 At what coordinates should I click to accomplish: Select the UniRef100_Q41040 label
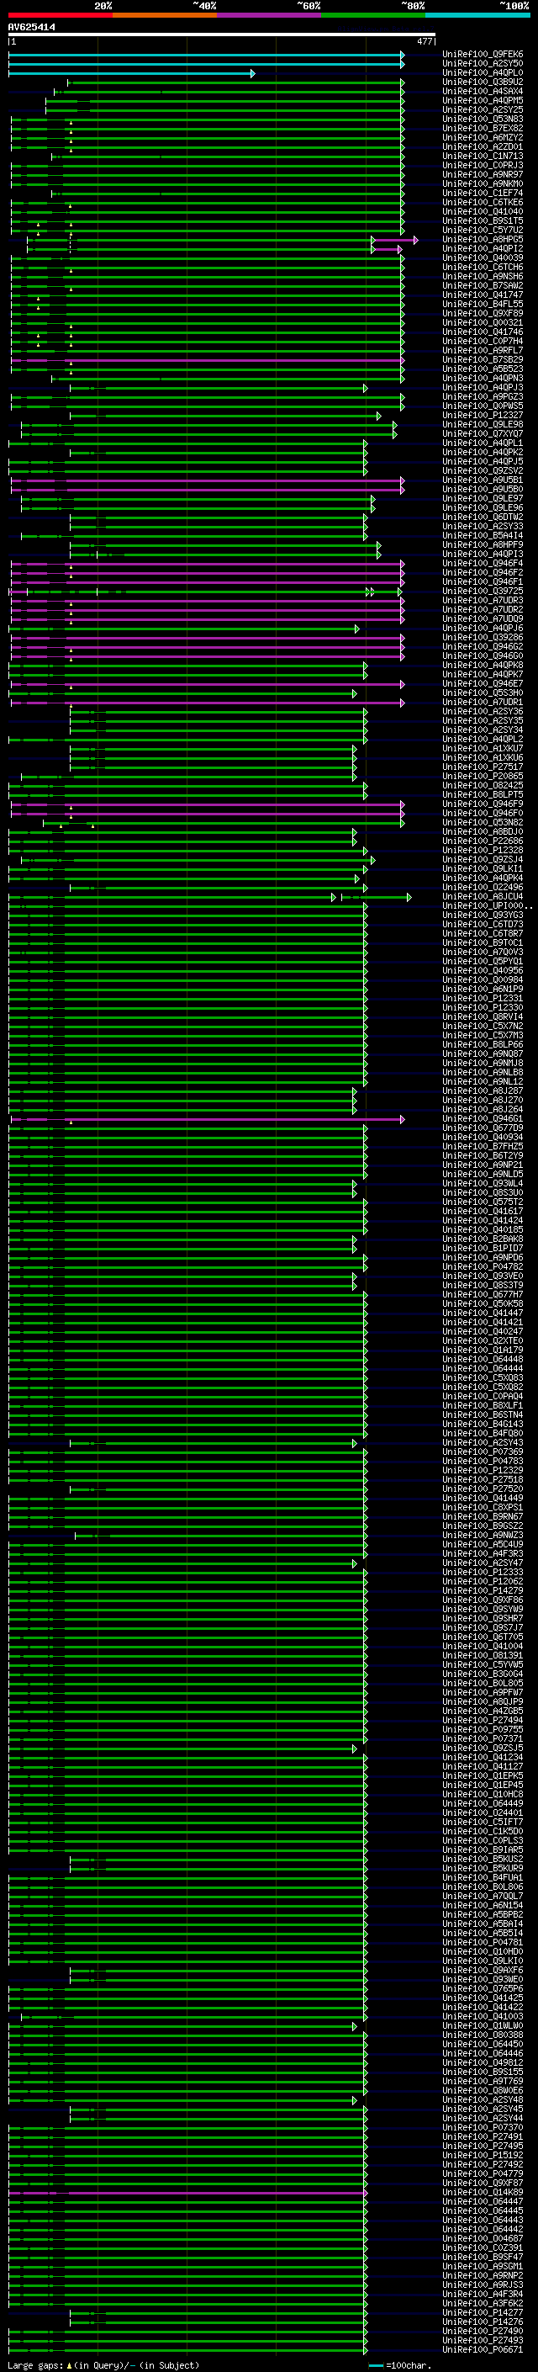tap(482, 212)
